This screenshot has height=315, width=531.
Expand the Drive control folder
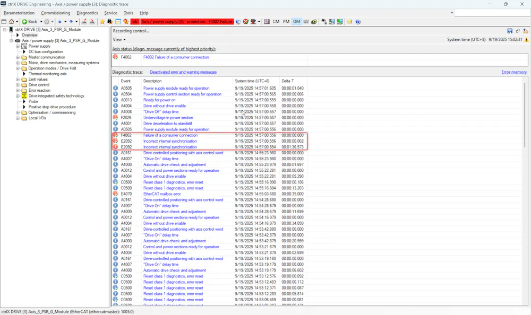18,85
